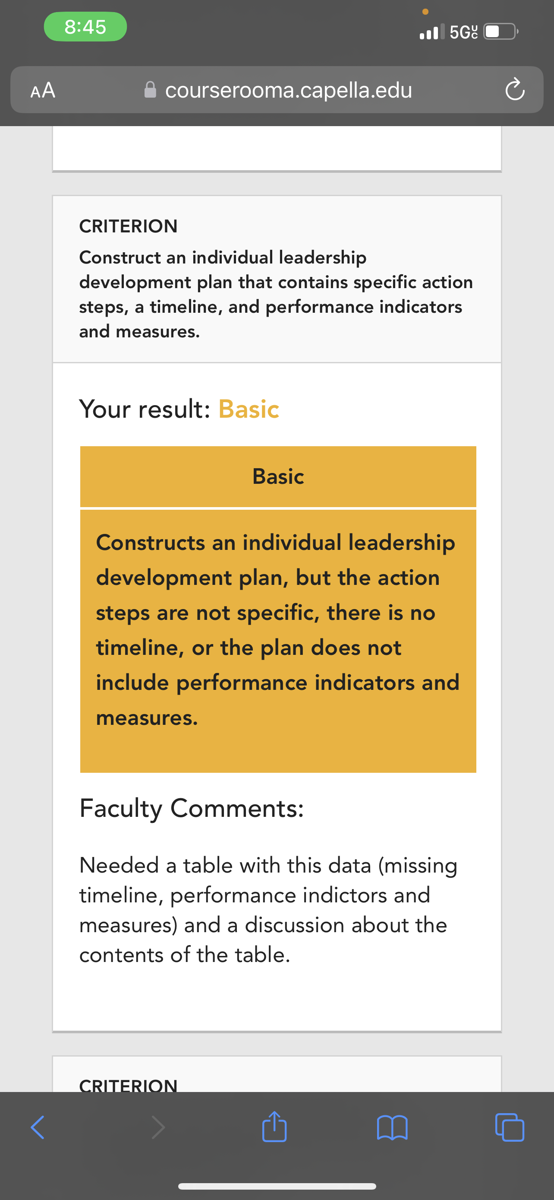This screenshot has height=1200, width=554.
Task: Tap the home indicator bar
Action: click(x=277, y=1186)
